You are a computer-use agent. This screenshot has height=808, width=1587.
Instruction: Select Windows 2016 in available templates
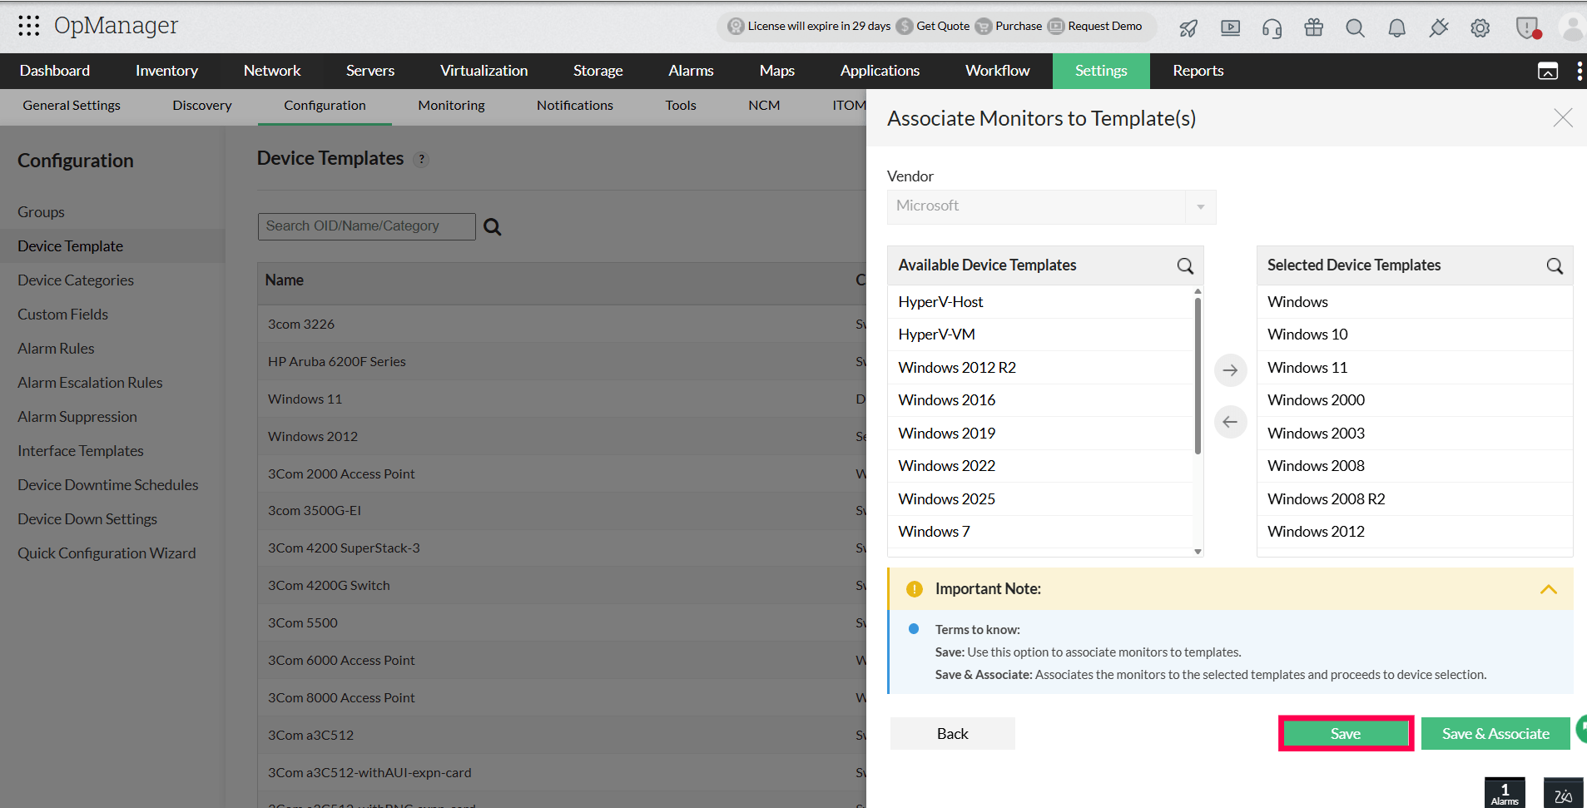(1040, 400)
